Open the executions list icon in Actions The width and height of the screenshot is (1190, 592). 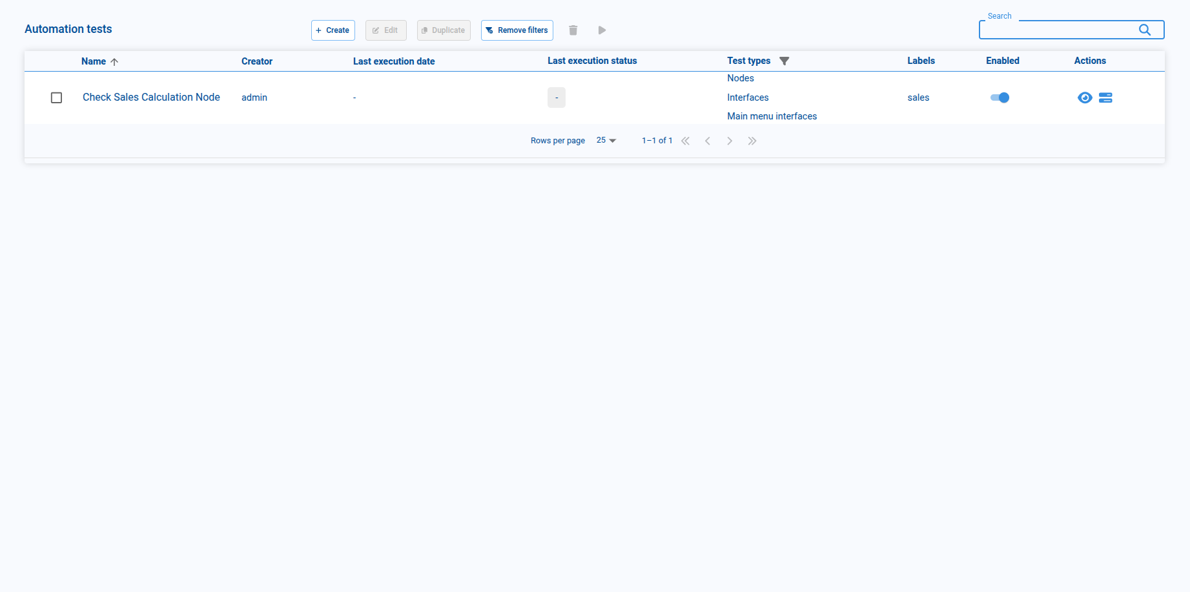tap(1105, 97)
